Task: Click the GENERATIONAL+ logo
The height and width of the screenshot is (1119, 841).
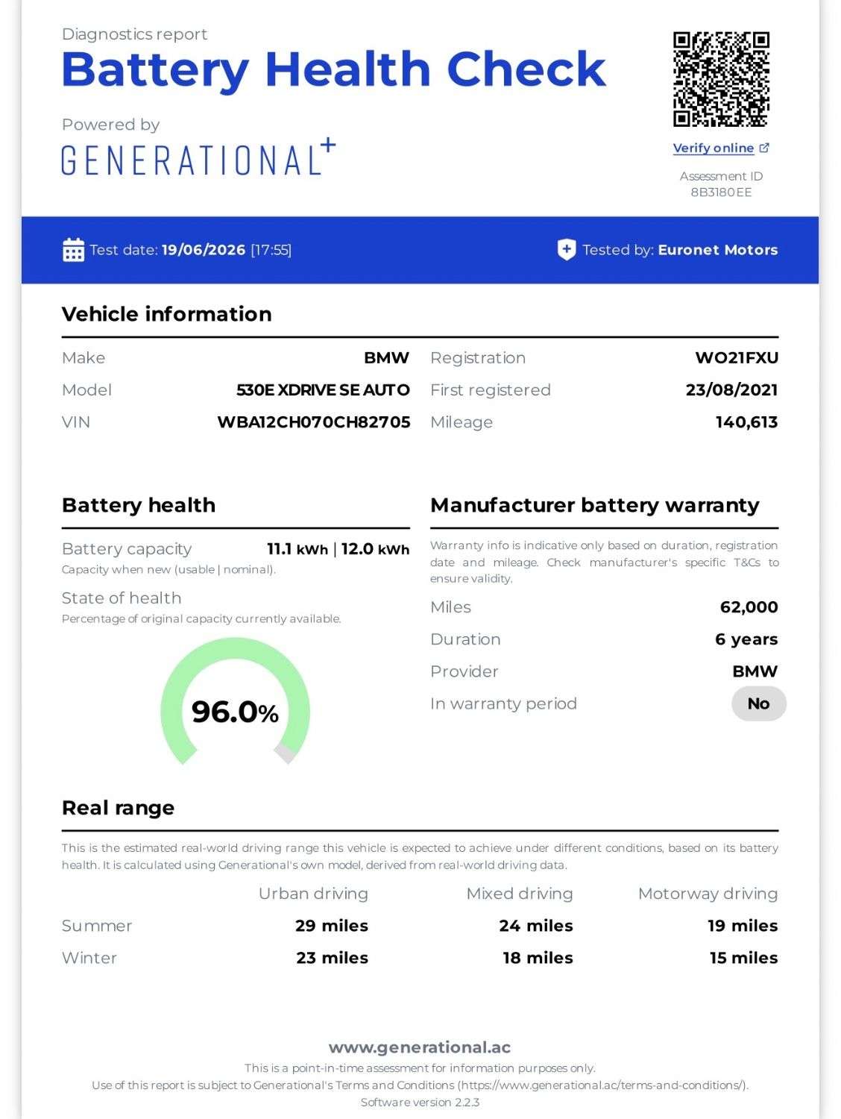Action: tap(198, 157)
